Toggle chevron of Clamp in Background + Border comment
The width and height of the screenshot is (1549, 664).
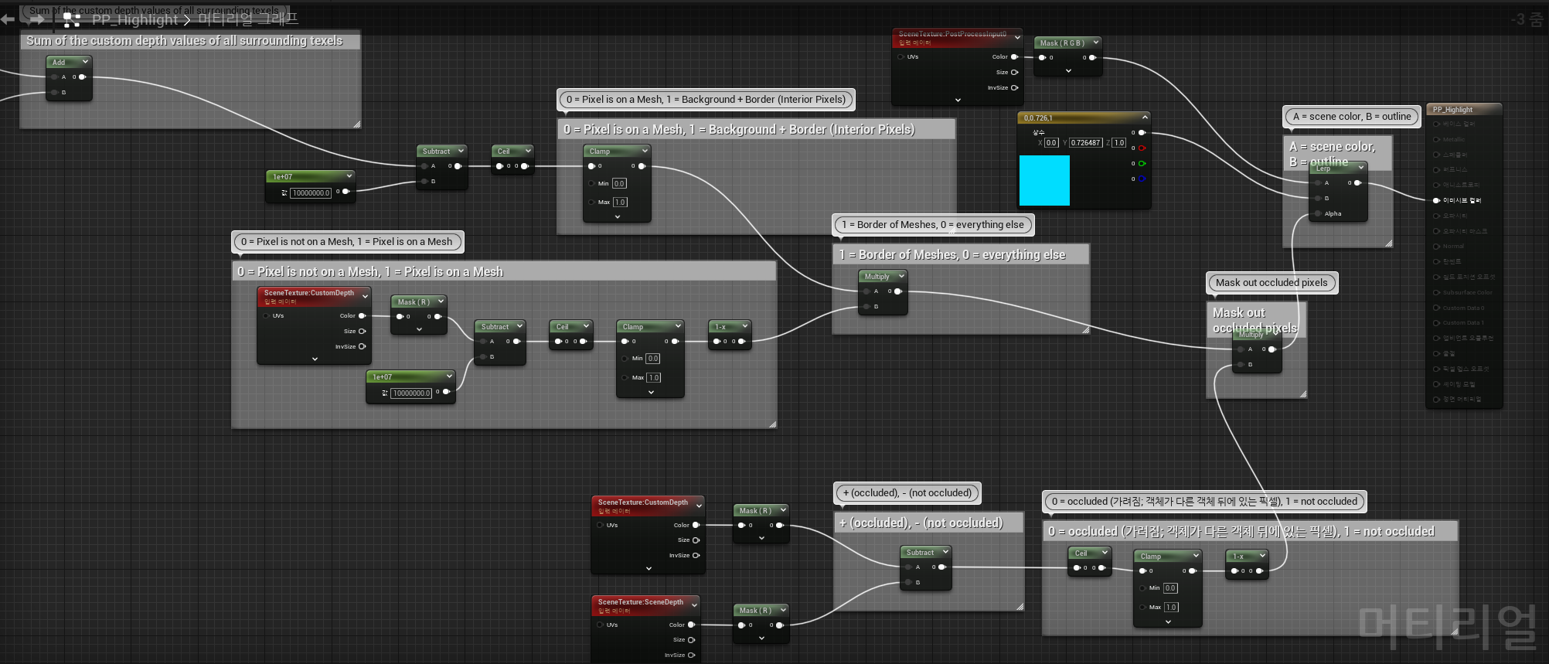644,151
